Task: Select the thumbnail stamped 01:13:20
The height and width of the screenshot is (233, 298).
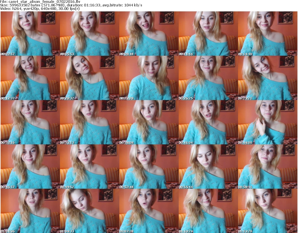Action: tap(268, 211)
